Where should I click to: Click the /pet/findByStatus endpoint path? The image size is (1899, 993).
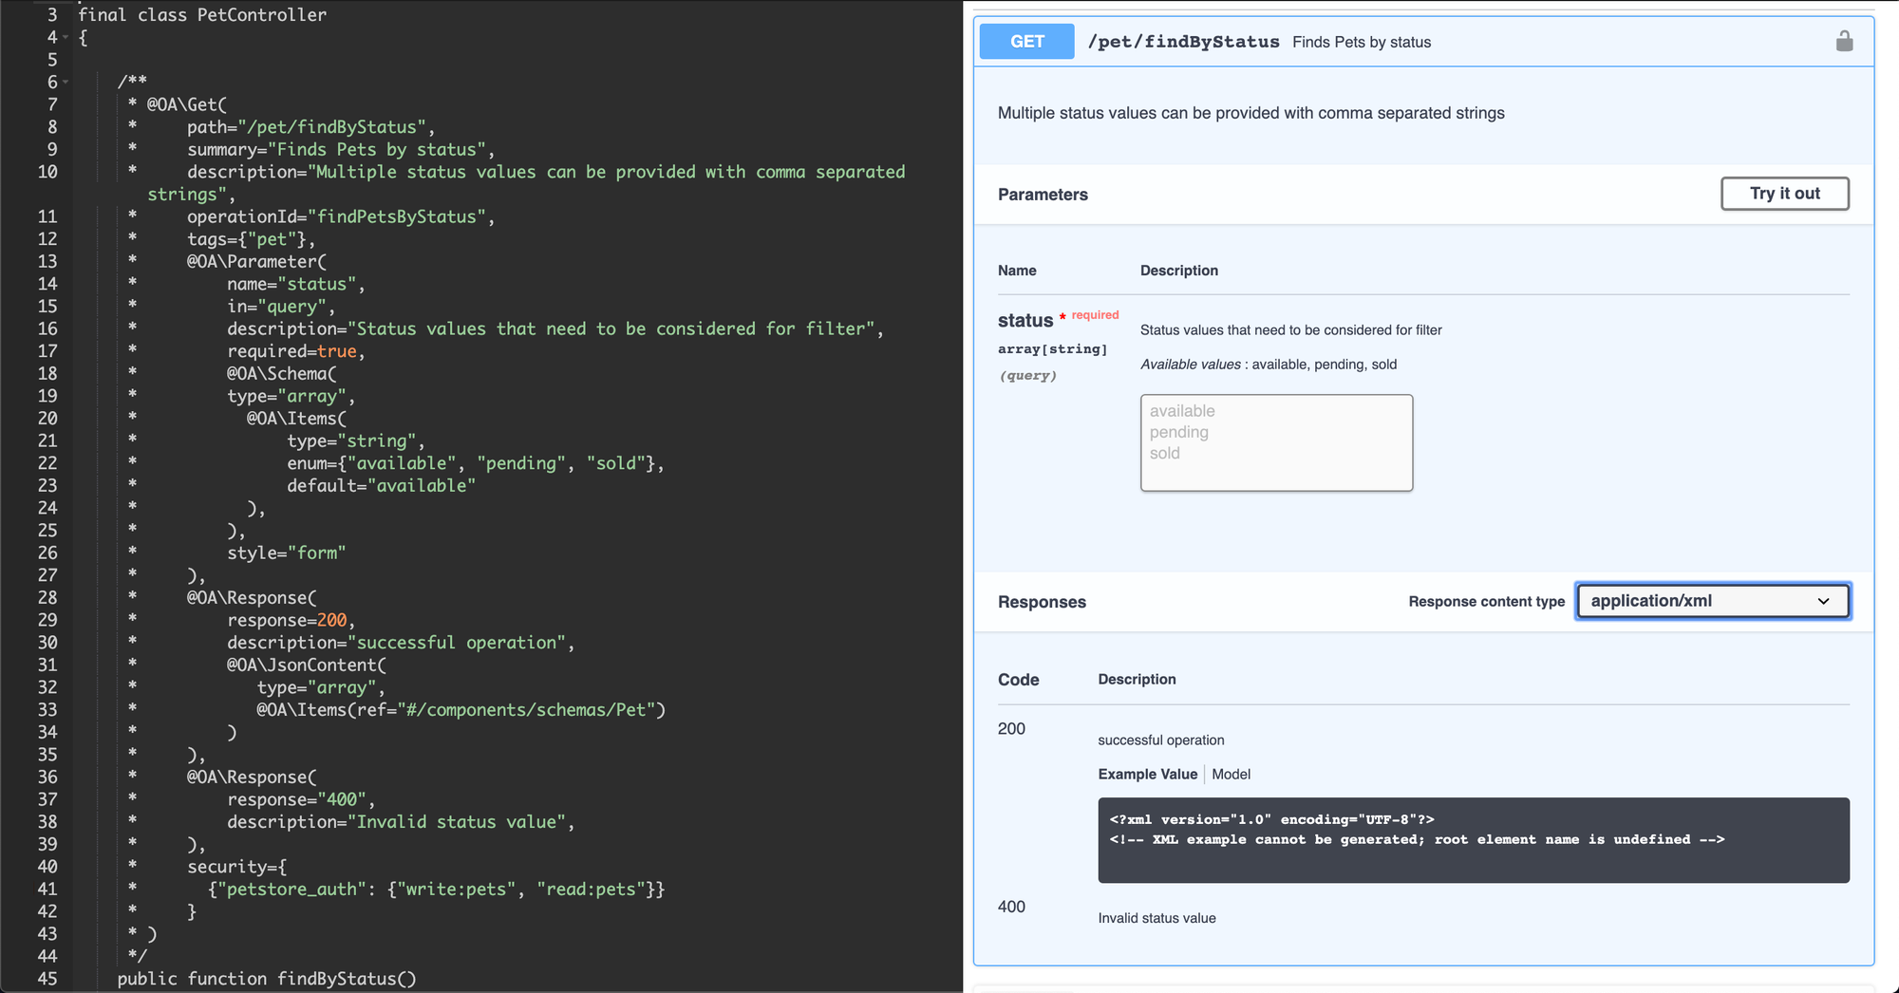tap(1184, 42)
